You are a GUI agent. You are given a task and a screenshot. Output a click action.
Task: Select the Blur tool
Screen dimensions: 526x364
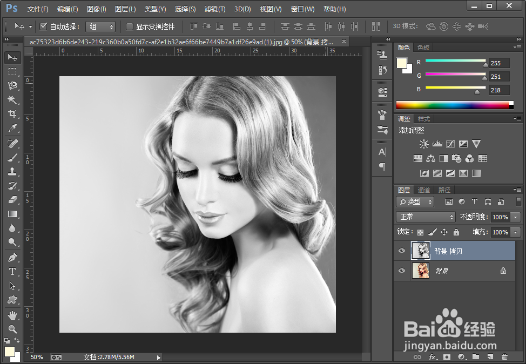point(12,228)
